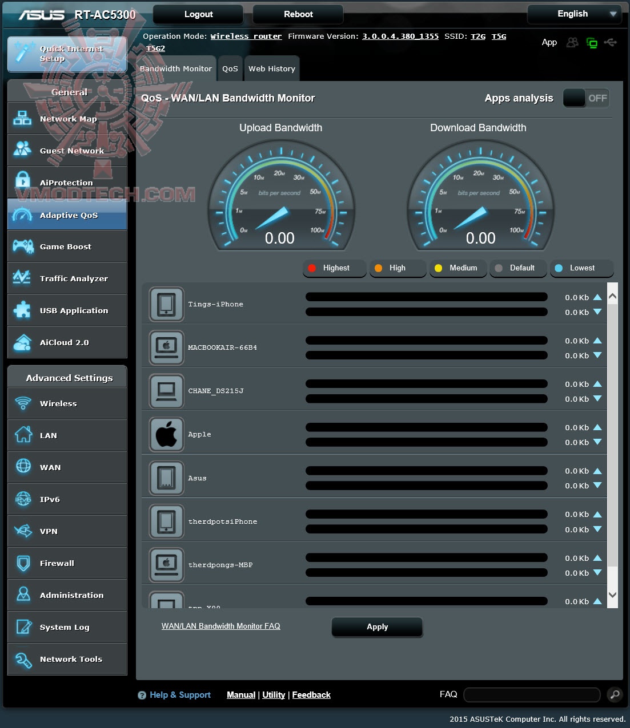Open the English language dropdown
Screen dimensions: 630x728
click(x=574, y=14)
